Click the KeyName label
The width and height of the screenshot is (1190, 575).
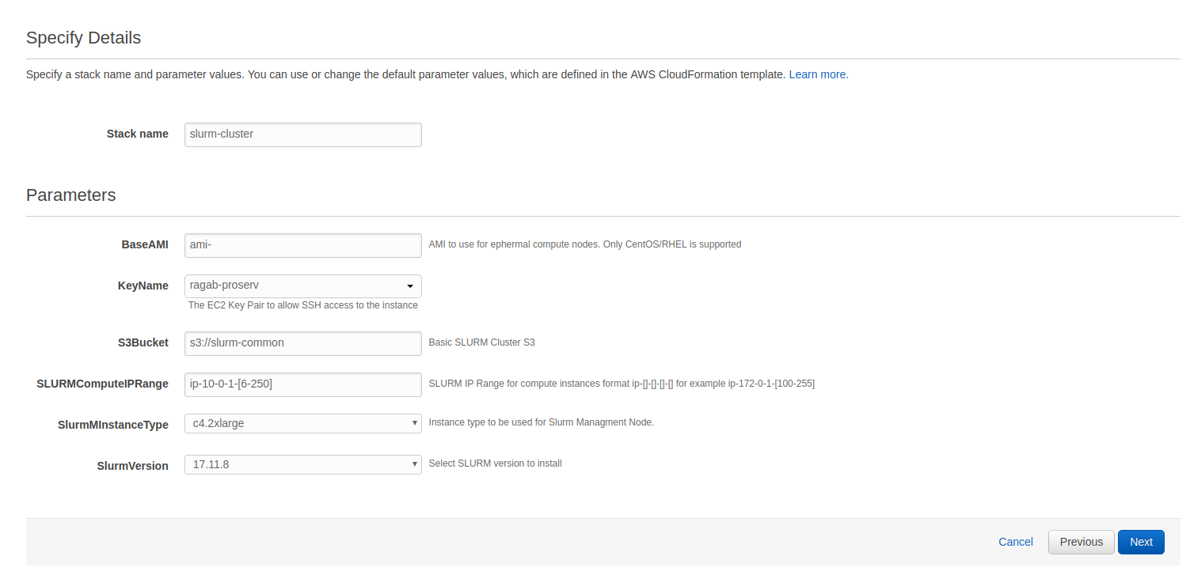pos(143,286)
